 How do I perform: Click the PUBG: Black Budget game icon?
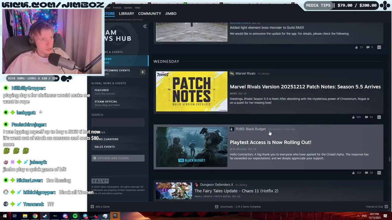(x=232, y=129)
